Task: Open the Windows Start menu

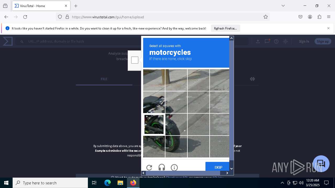Action: (x=6, y=183)
